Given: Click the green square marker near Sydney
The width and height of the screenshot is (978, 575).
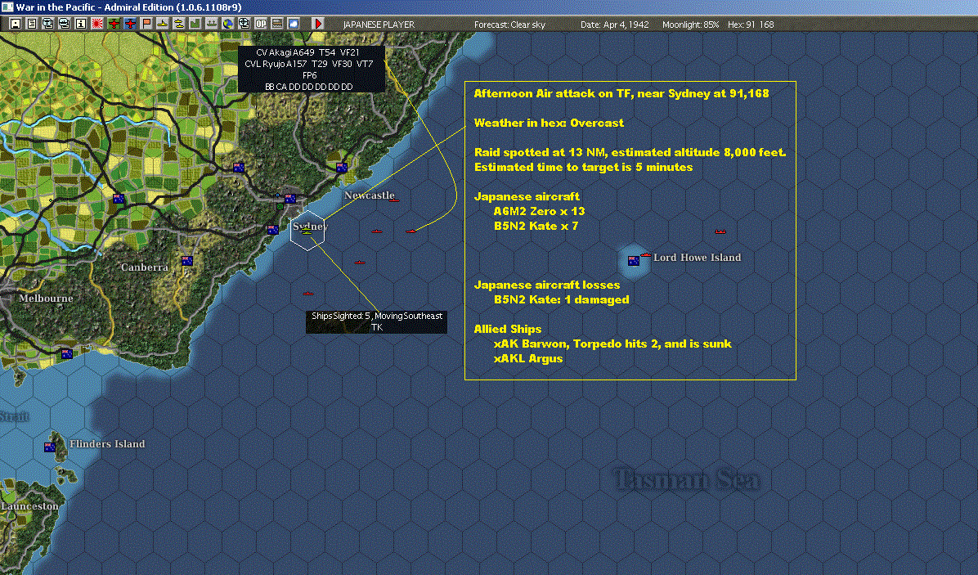Looking at the screenshot, I should click(x=280, y=206).
